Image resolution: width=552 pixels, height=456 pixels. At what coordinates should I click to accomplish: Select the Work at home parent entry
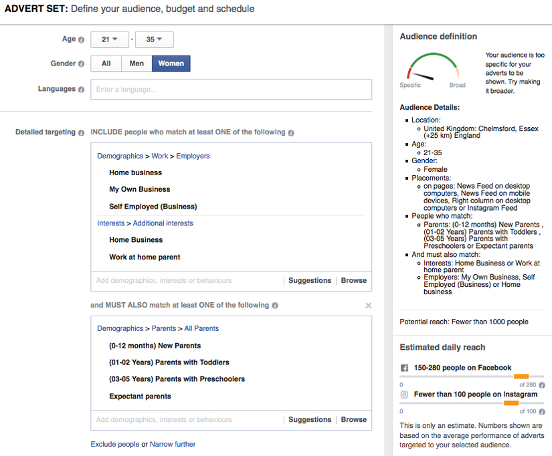[x=145, y=257]
